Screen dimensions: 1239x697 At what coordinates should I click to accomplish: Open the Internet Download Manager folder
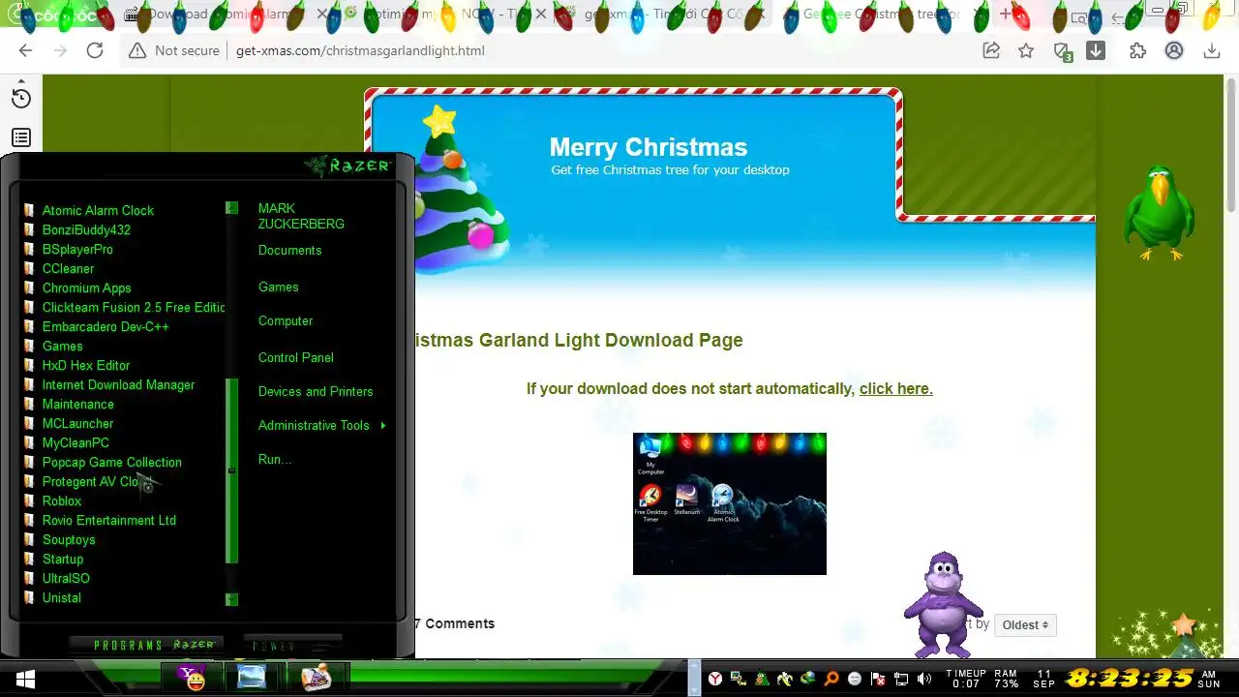tap(118, 384)
